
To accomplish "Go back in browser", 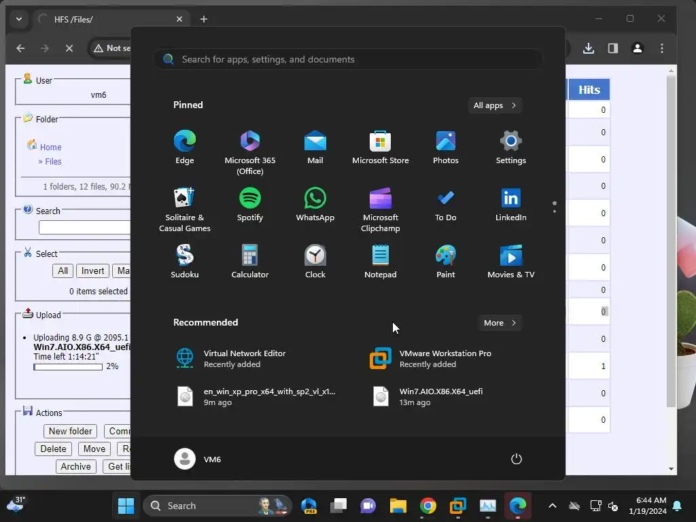I will tap(20, 48).
